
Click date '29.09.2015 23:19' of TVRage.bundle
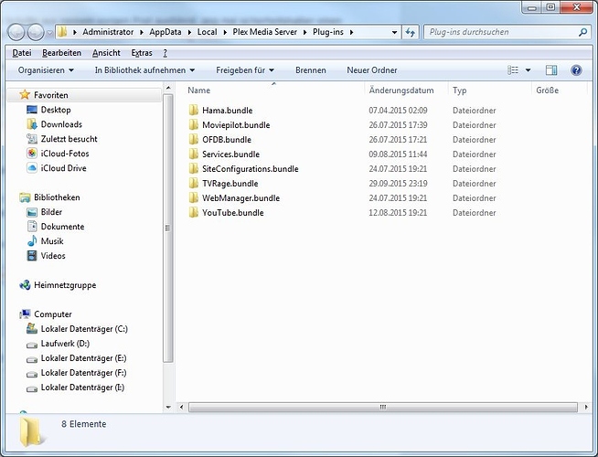398,184
